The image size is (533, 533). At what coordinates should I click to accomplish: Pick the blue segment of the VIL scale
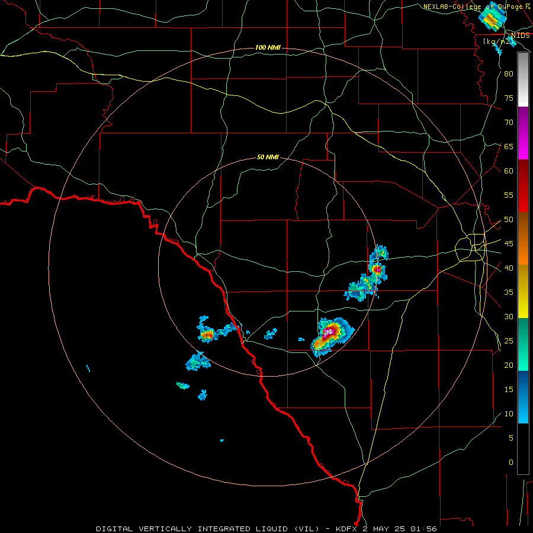click(x=523, y=397)
